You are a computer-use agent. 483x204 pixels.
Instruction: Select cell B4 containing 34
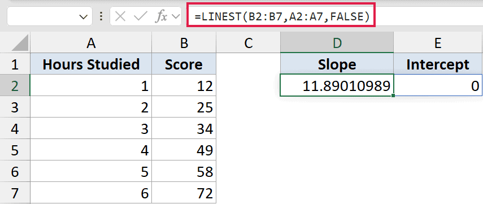coord(184,128)
